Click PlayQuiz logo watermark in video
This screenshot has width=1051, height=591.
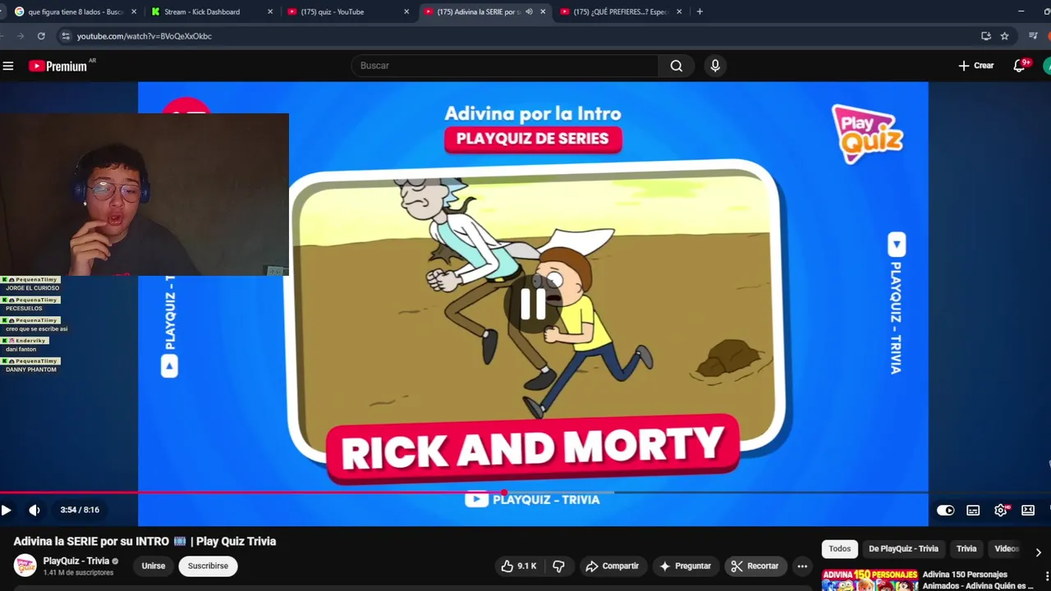(x=868, y=134)
